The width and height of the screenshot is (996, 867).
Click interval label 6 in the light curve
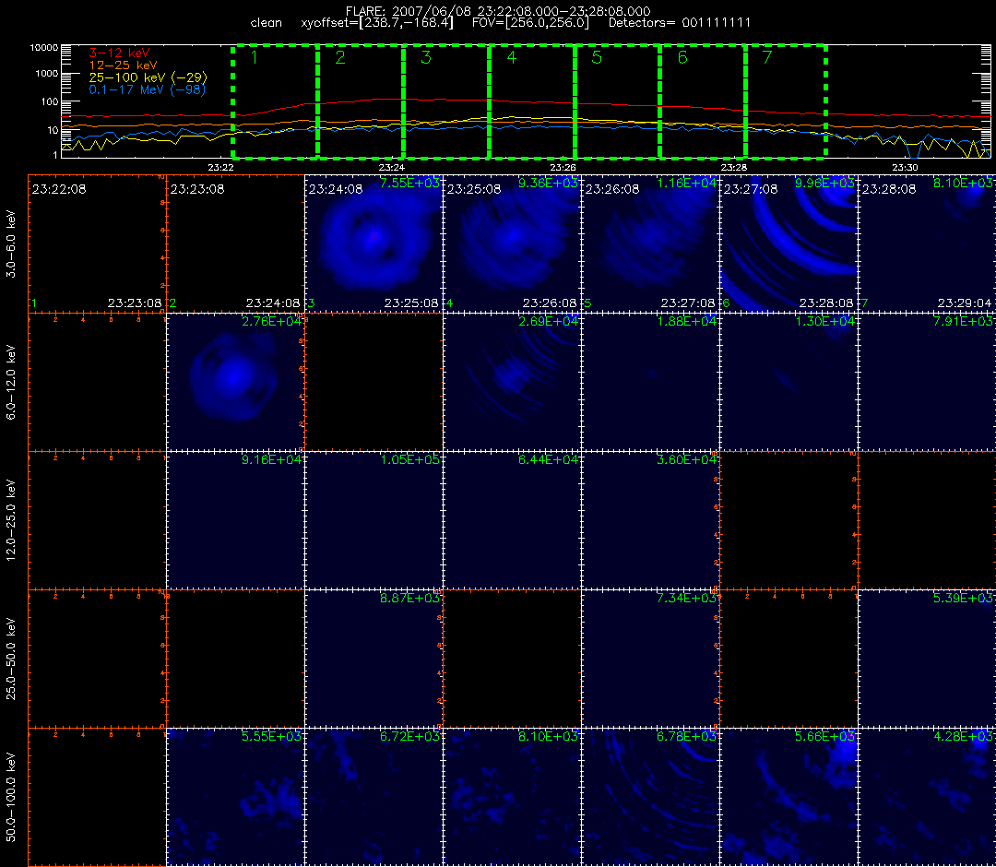click(x=682, y=57)
